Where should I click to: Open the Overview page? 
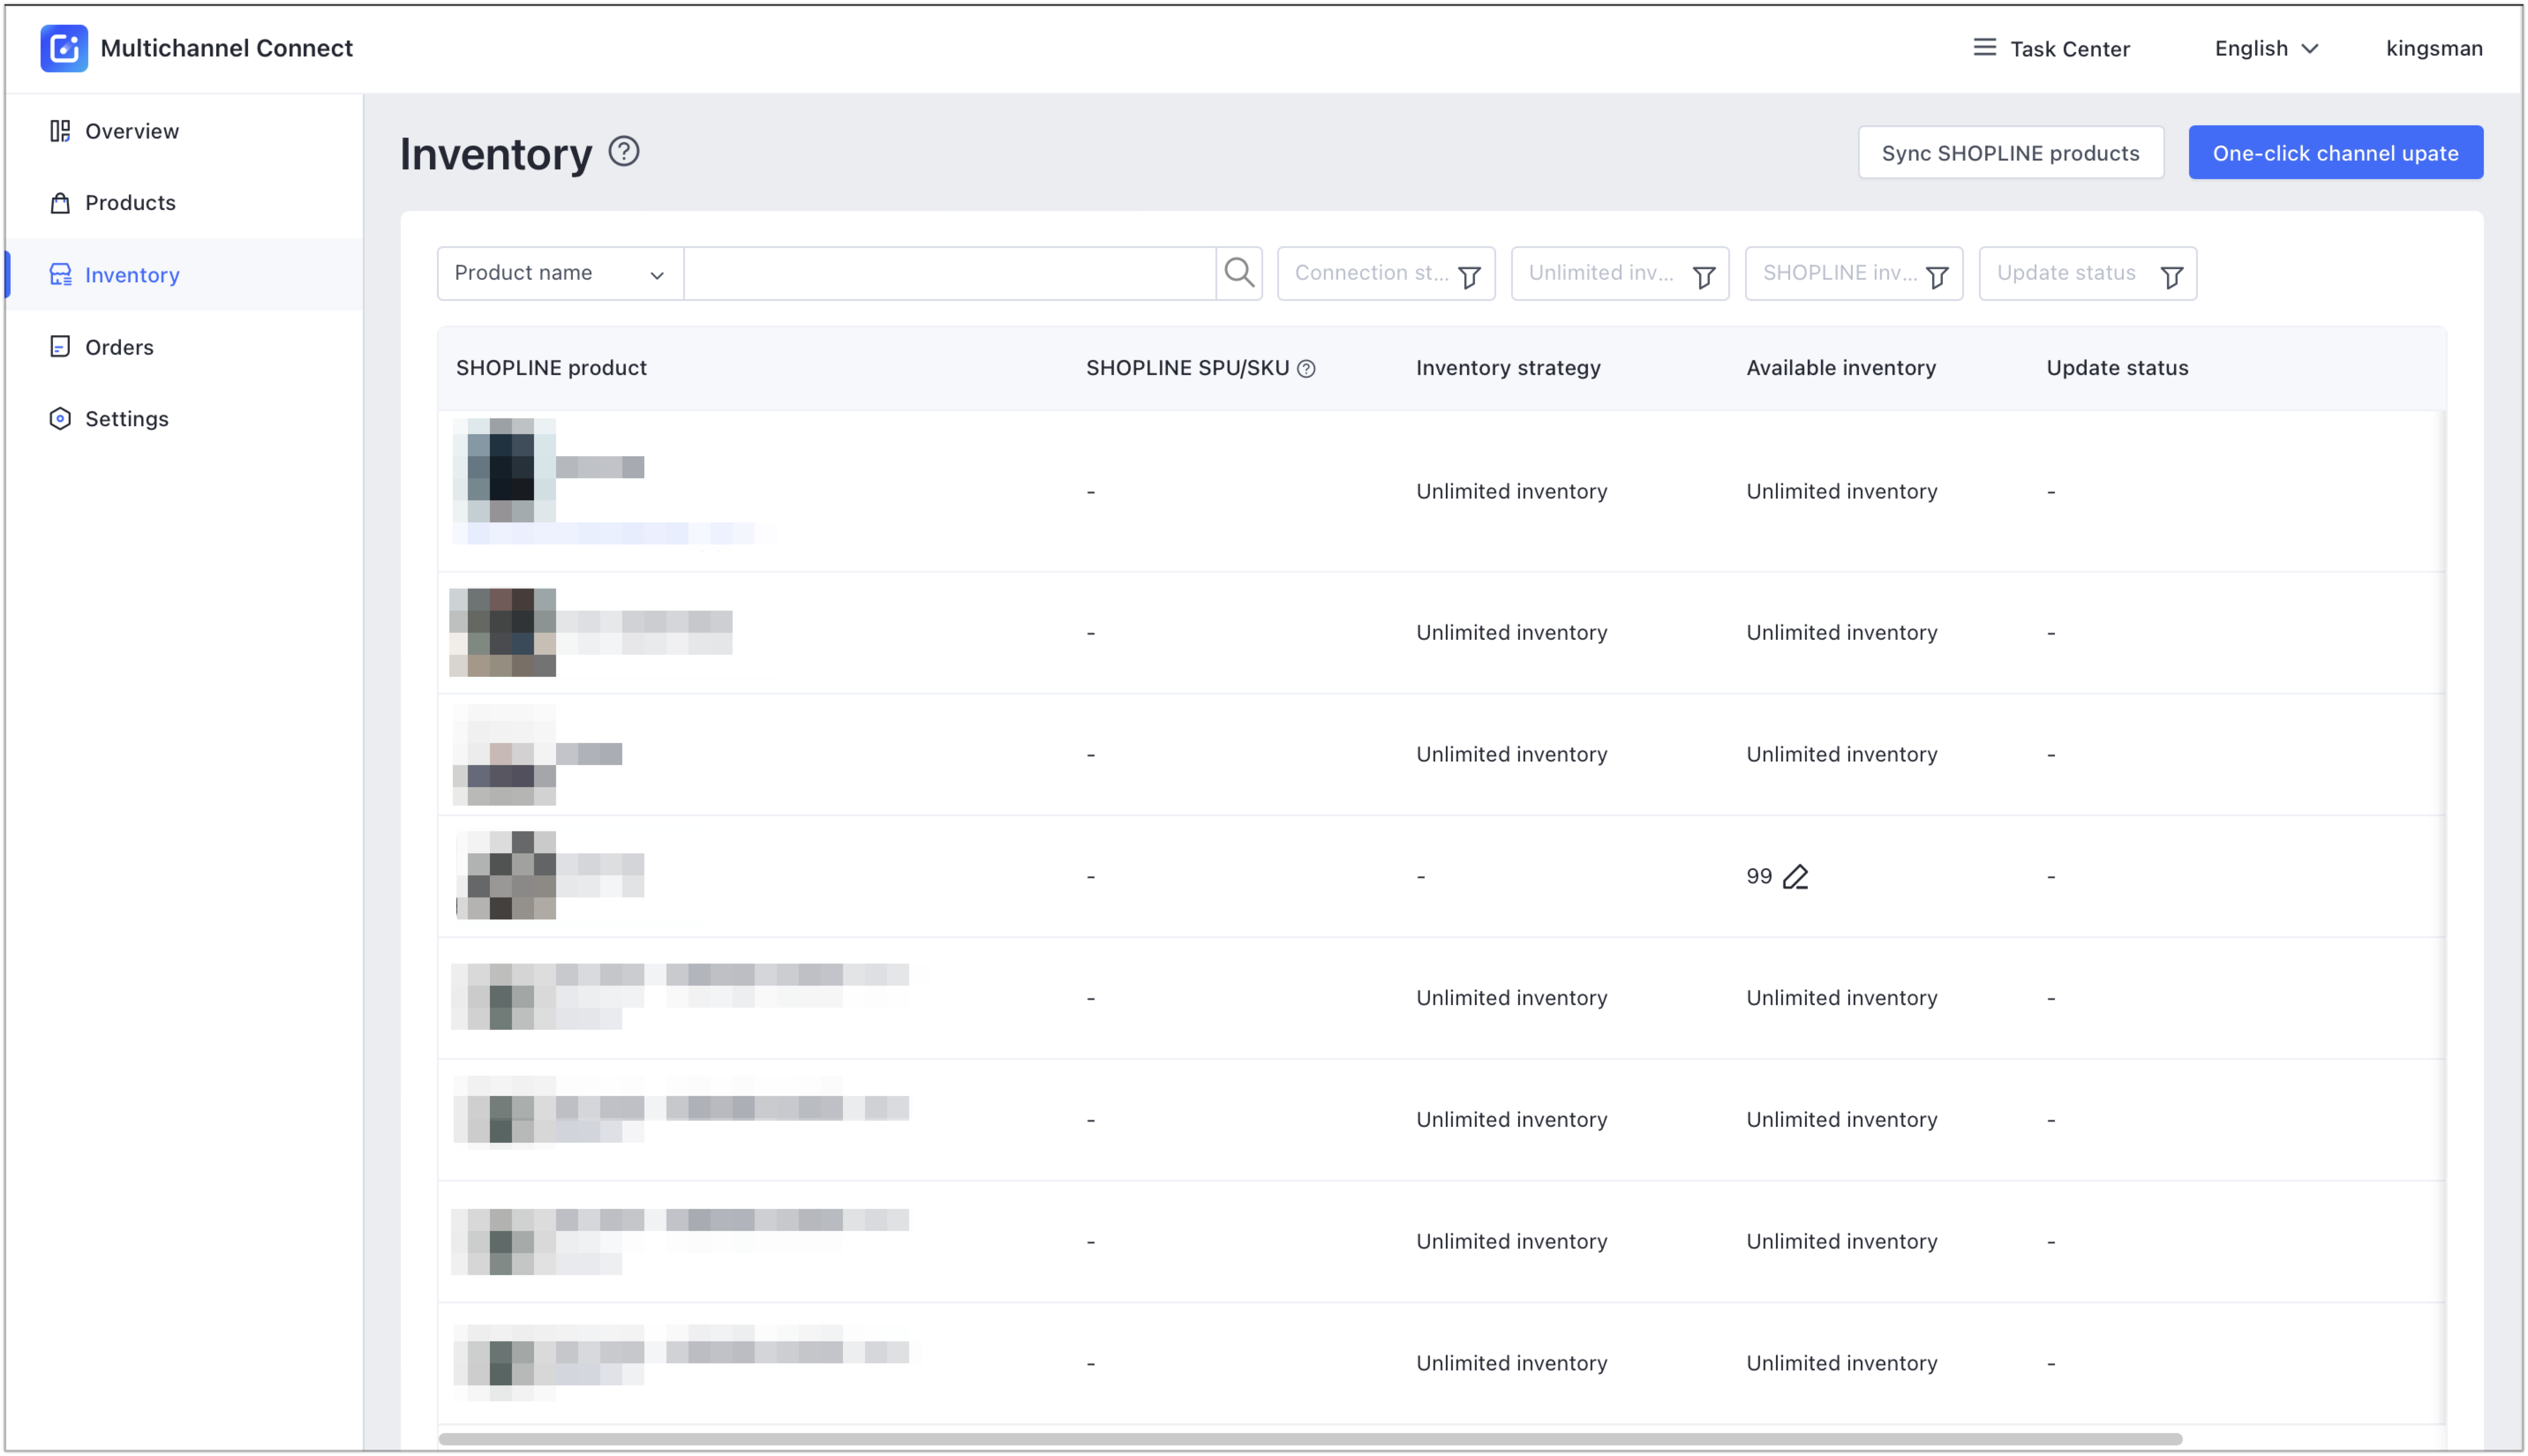(x=184, y=131)
